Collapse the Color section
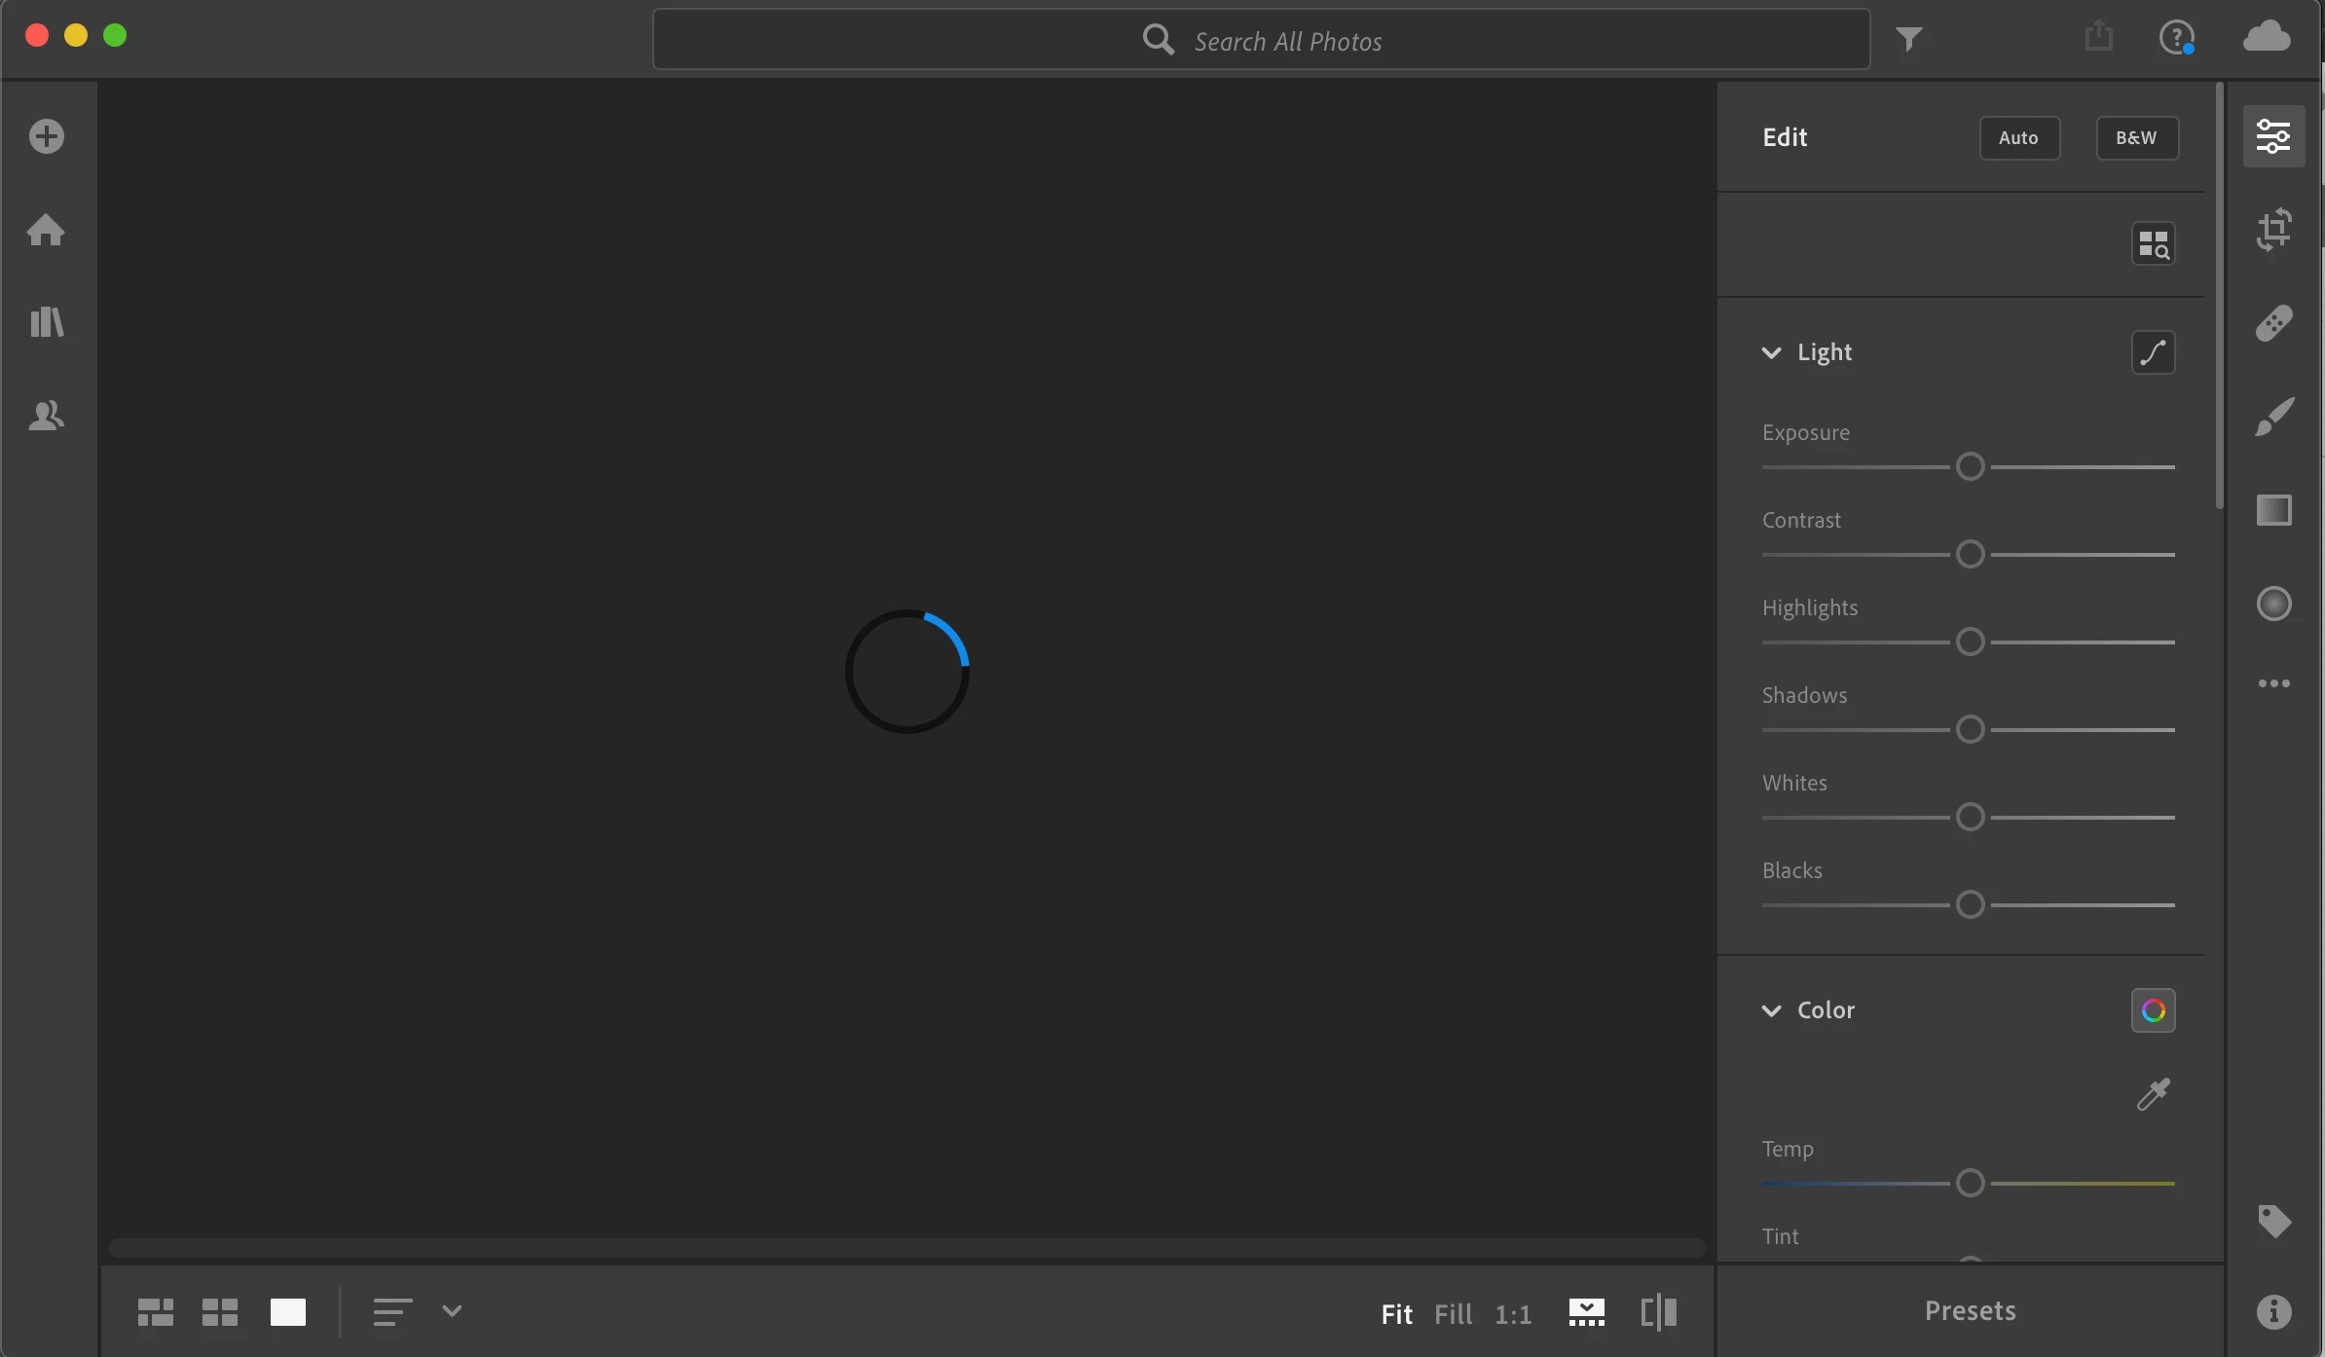This screenshot has height=1357, width=2325. point(1771,1010)
